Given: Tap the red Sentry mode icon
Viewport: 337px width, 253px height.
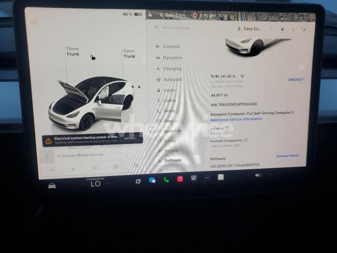Looking at the screenshot, I should pyautogui.click(x=195, y=15).
